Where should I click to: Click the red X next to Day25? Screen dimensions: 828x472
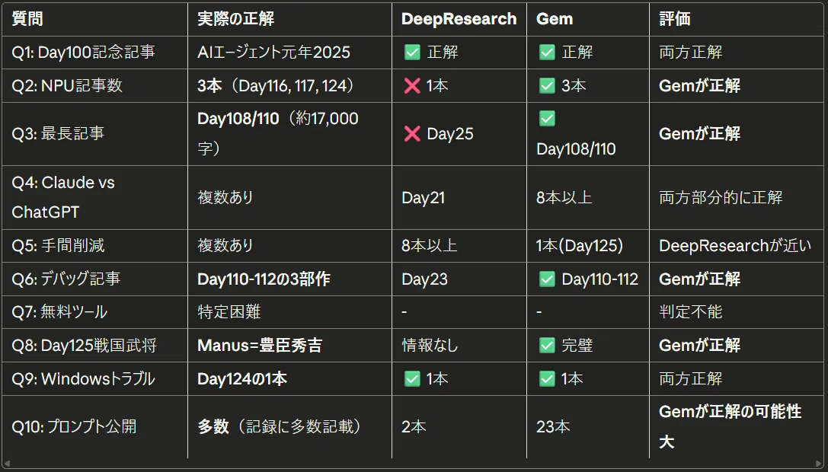click(412, 133)
